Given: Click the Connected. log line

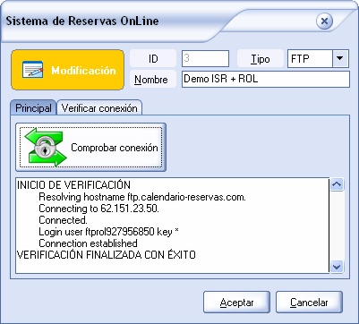Looking at the screenshot, I should point(63,220).
